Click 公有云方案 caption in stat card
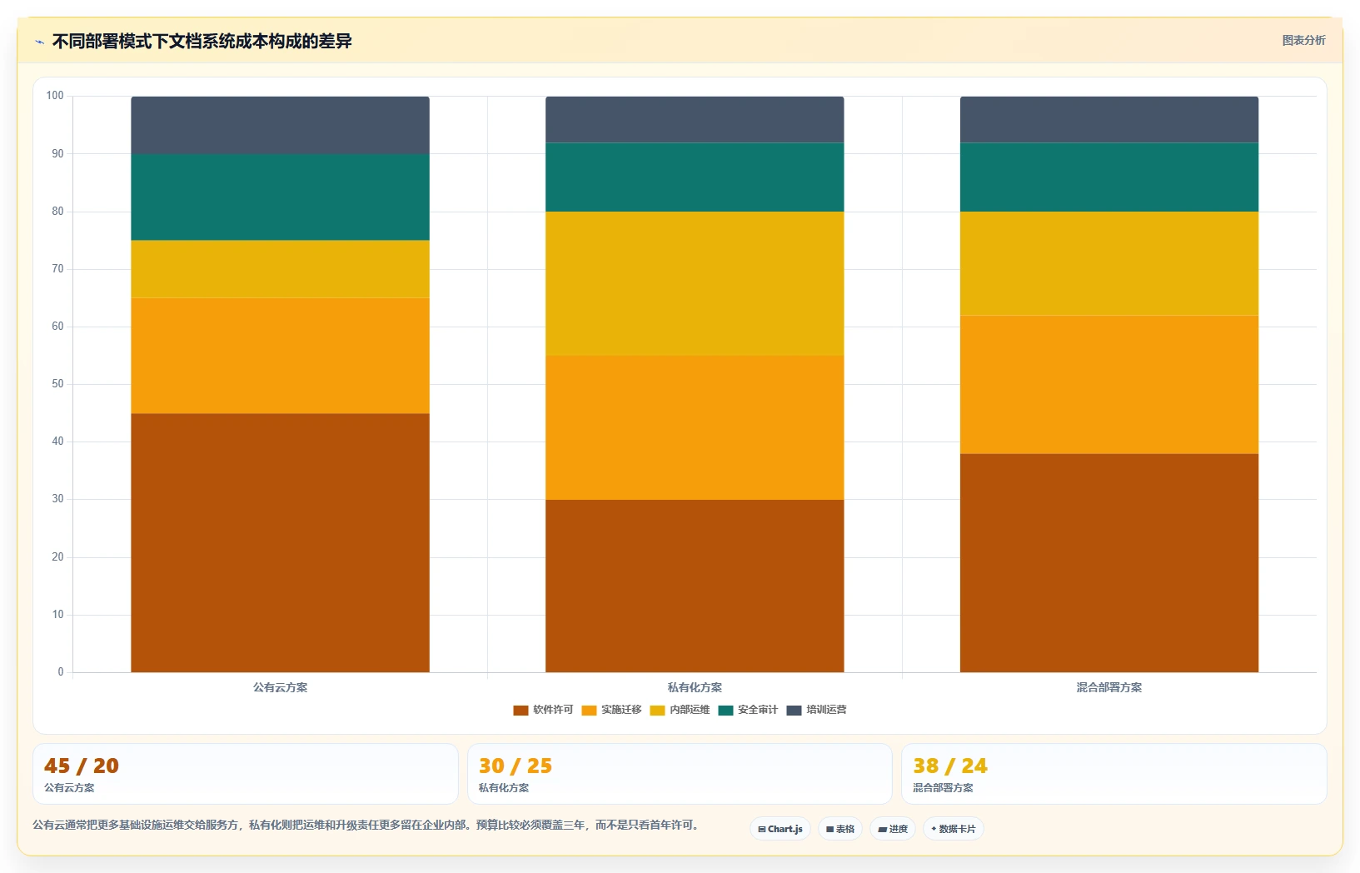Image resolution: width=1360 pixels, height=873 pixels. coord(69,788)
